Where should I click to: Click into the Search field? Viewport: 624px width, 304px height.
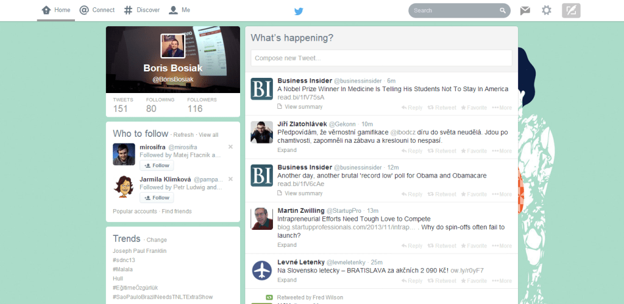click(459, 11)
